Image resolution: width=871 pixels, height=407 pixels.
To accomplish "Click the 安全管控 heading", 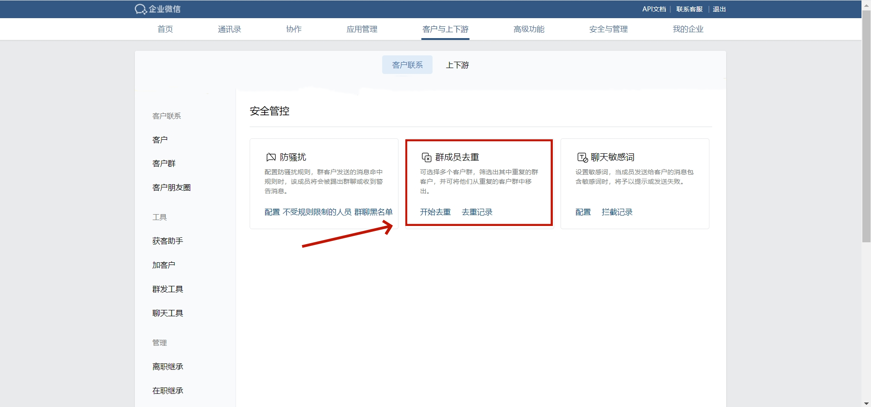I will (270, 111).
